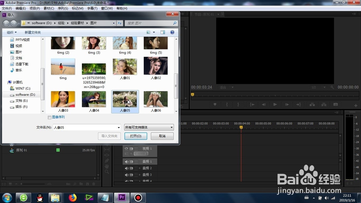Click the Add Marker button in Program monitor
361x203 pixels.
[215, 105]
